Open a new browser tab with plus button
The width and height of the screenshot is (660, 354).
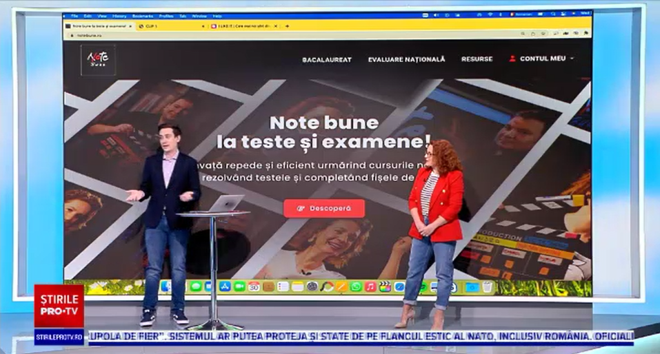coord(287,26)
